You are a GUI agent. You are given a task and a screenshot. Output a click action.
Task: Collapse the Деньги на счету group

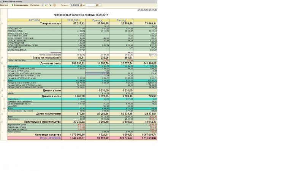(x=2, y=63)
